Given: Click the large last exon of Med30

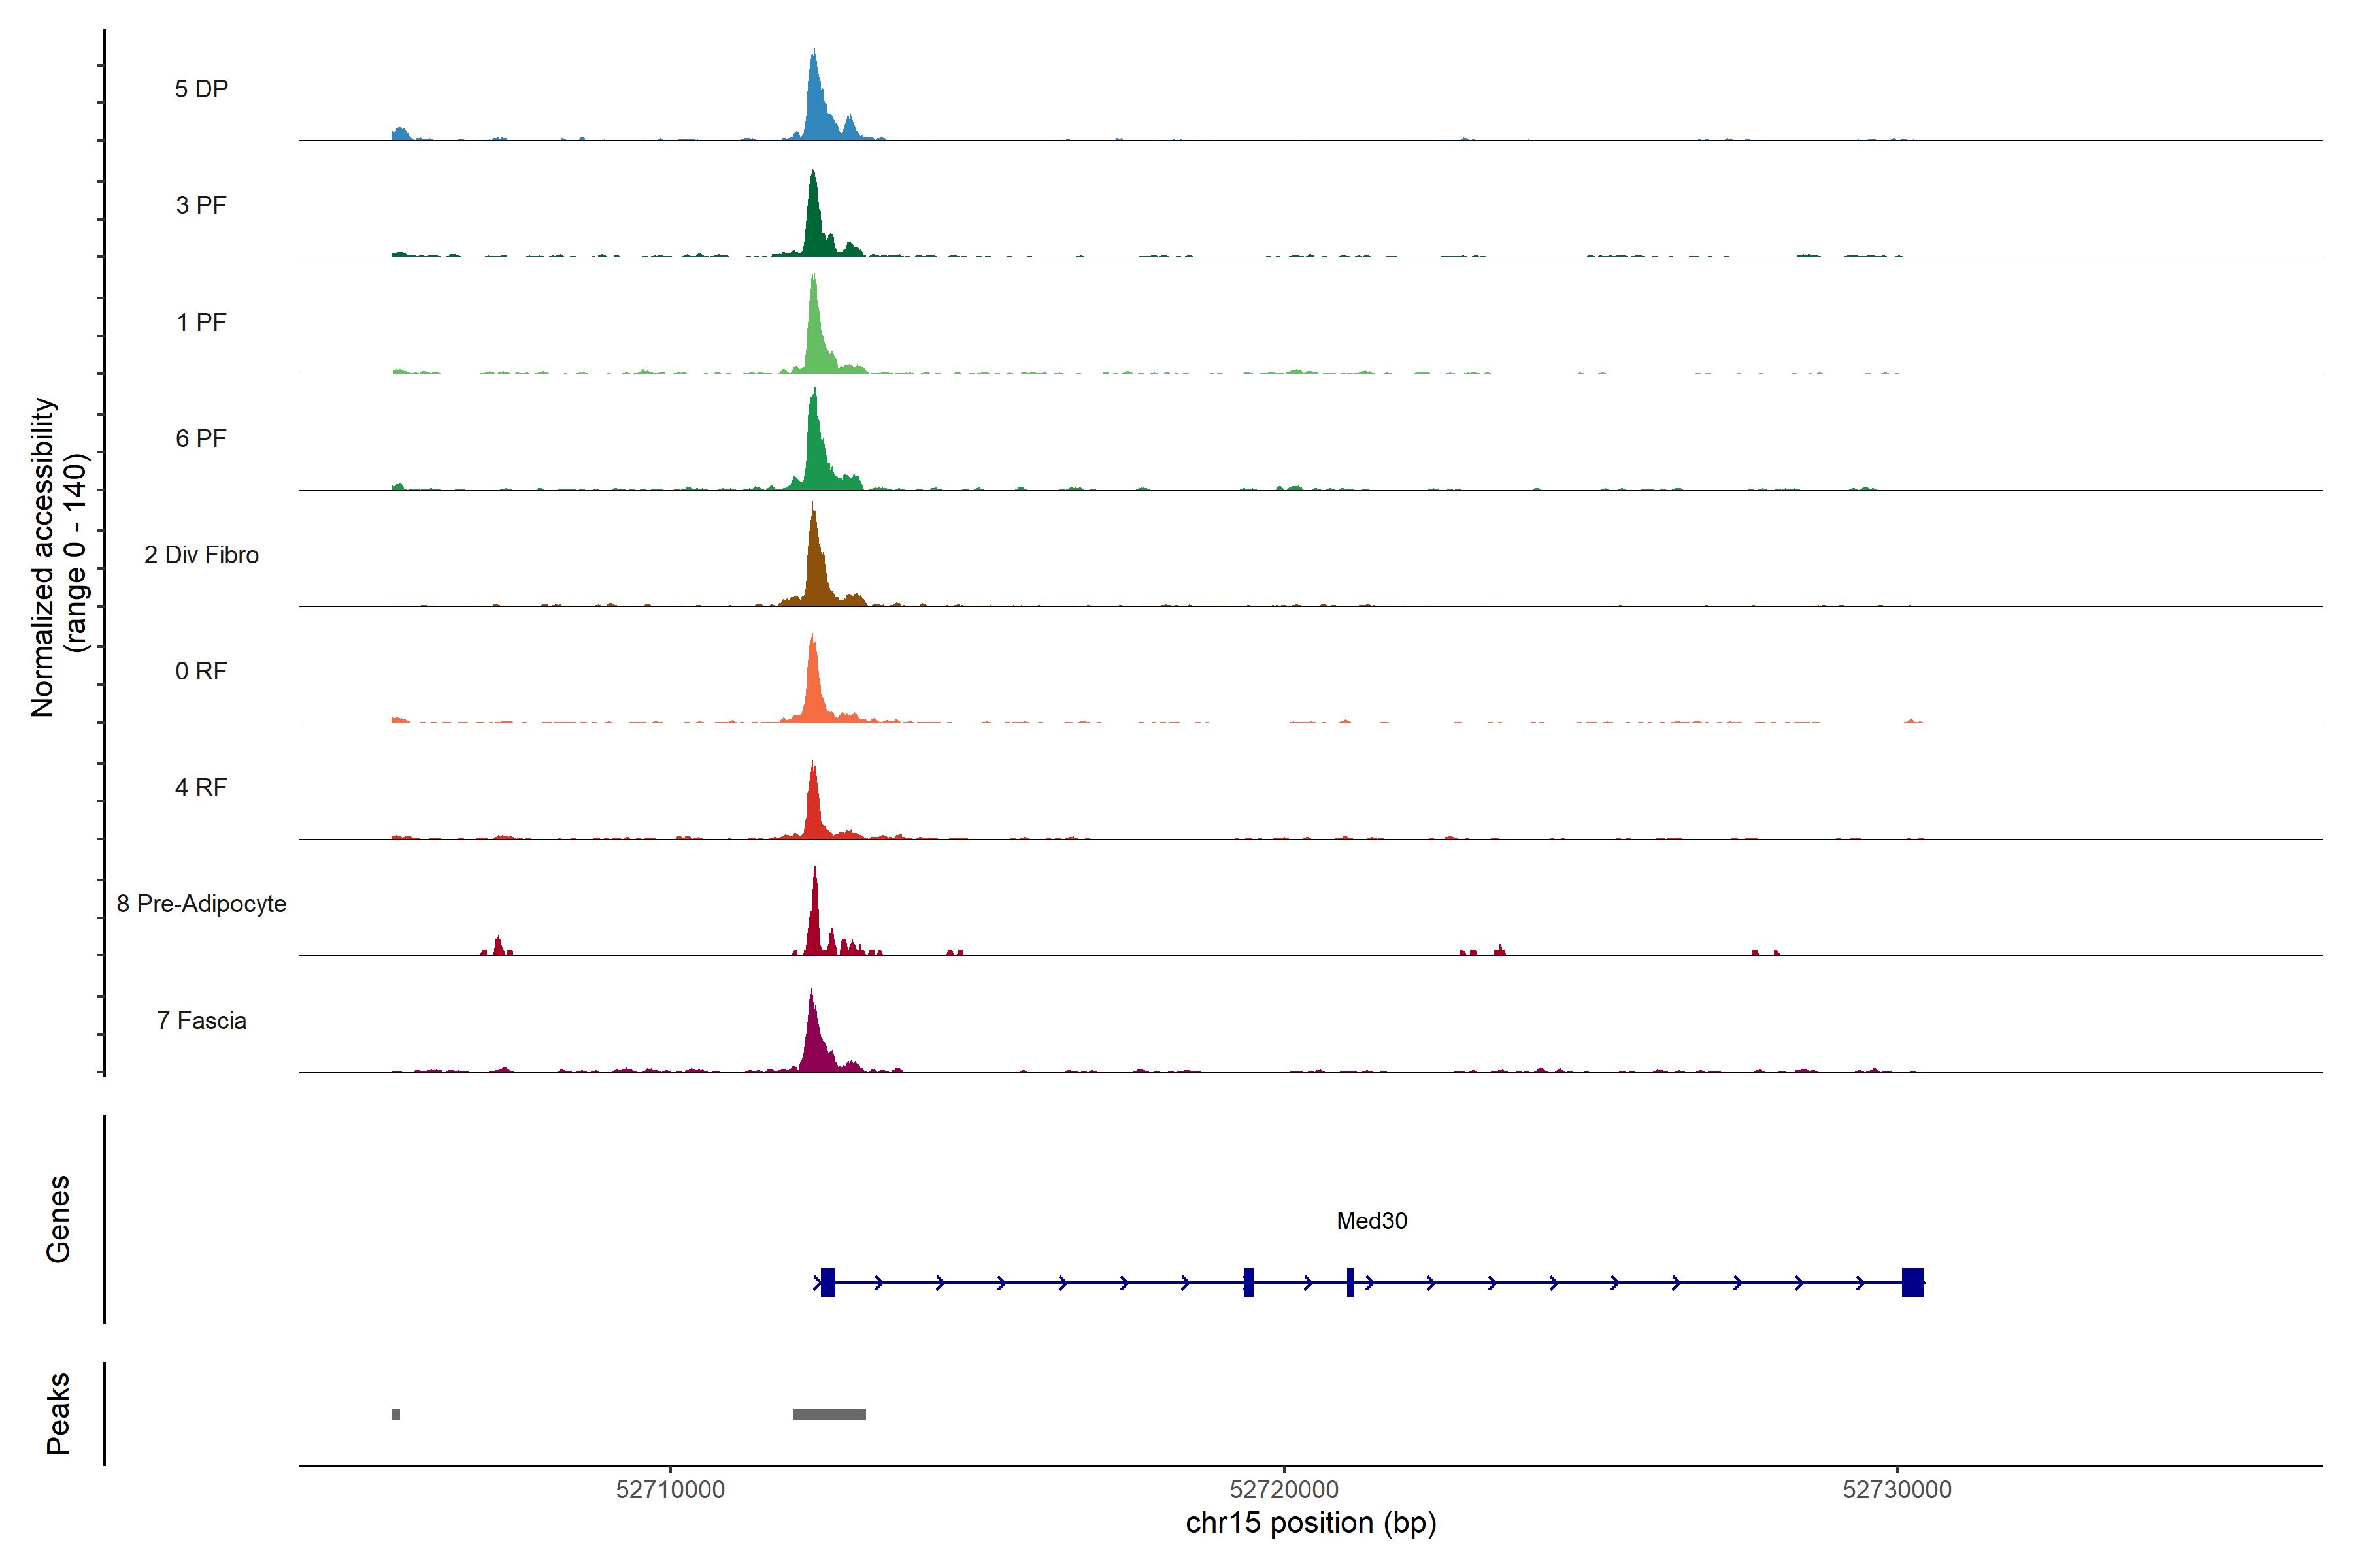Looking at the screenshot, I should 1912,1282.
